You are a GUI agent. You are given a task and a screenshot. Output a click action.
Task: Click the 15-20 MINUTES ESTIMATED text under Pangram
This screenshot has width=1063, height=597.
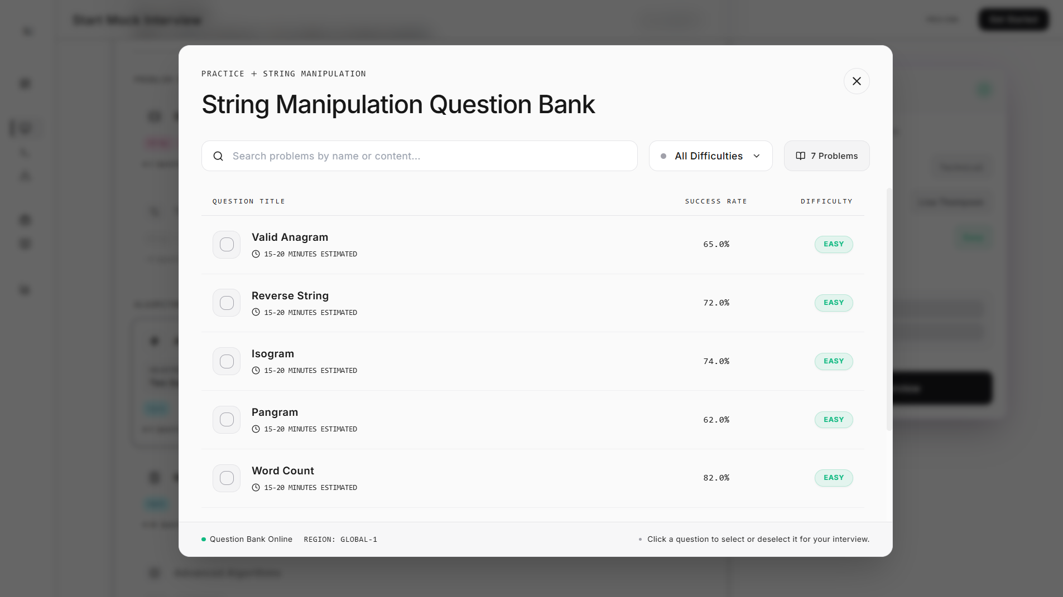pos(310,429)
